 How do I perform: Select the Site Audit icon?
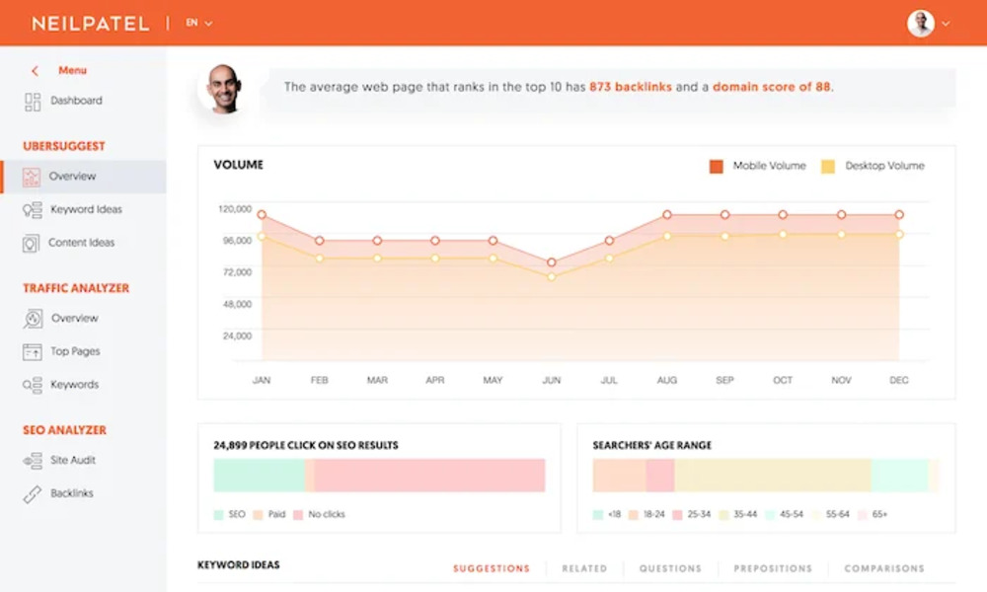tap(34, 460)
